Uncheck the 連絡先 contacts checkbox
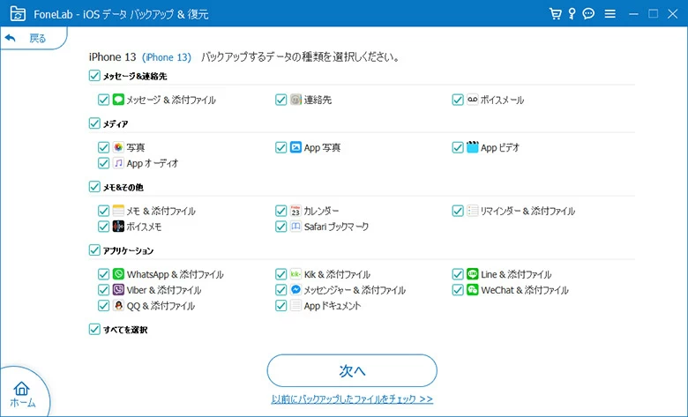This screenshot has height=417, width=688. 280,100
